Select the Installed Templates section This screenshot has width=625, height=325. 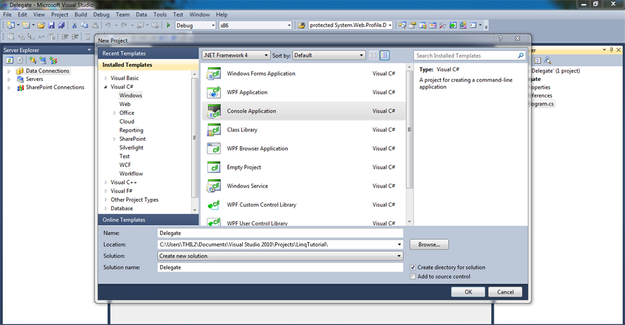point(148,65)
